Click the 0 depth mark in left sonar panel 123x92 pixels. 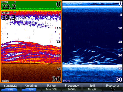[x=58, y=4]
